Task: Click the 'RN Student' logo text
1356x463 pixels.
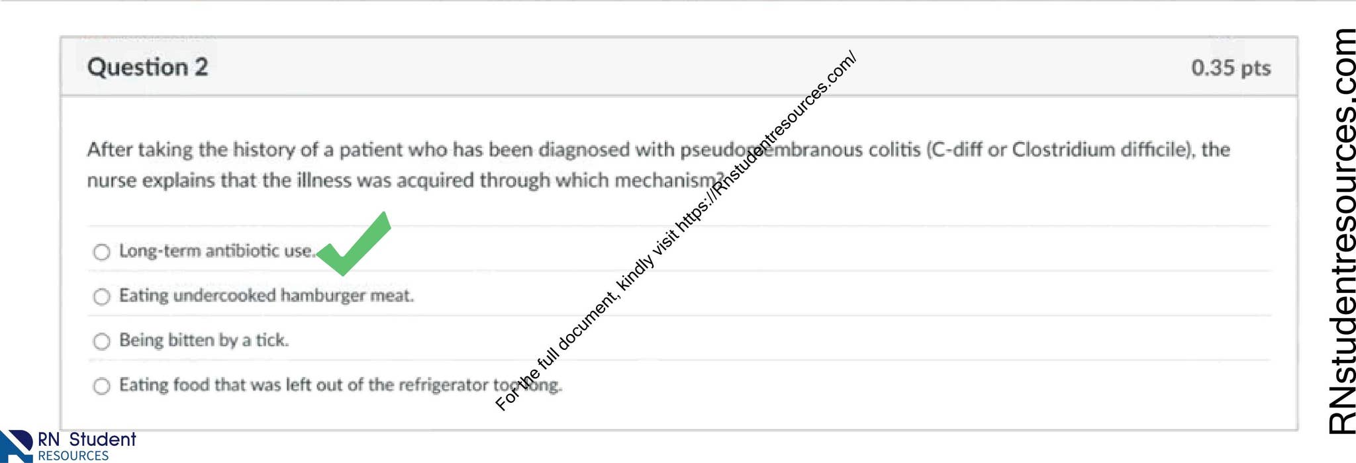Action: pyautogui.click(x=86, y=439)
